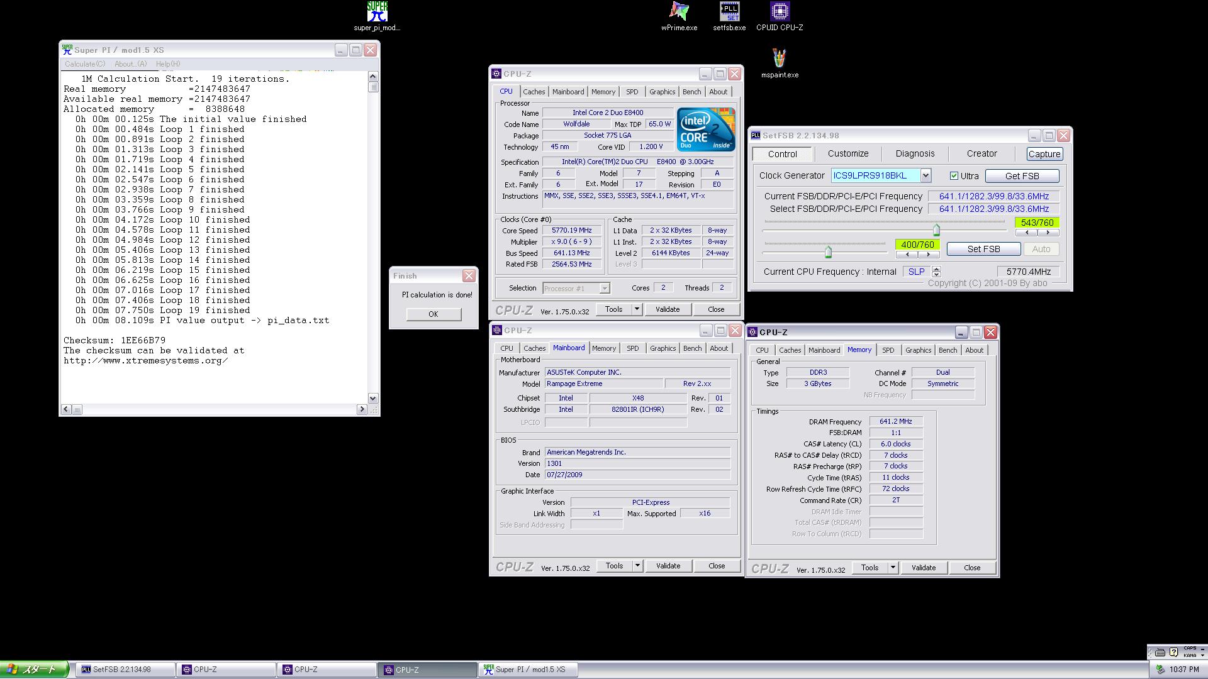
Task: Click left arrow under 400/760 value
Action: click(x=907, y=255)
